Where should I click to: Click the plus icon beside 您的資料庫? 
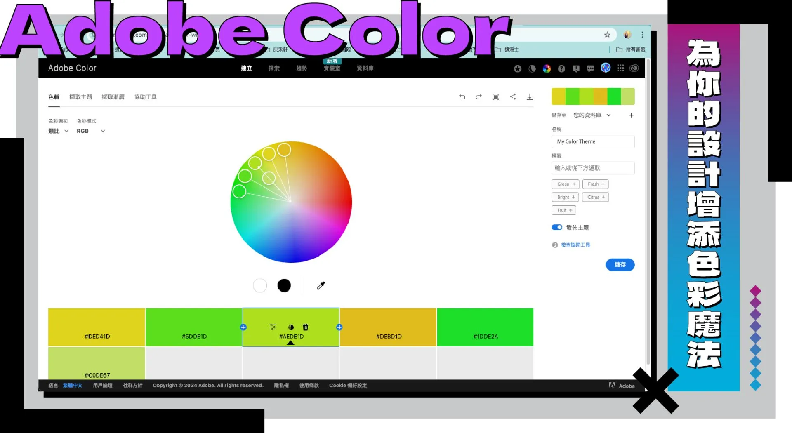tap(631, 115)
